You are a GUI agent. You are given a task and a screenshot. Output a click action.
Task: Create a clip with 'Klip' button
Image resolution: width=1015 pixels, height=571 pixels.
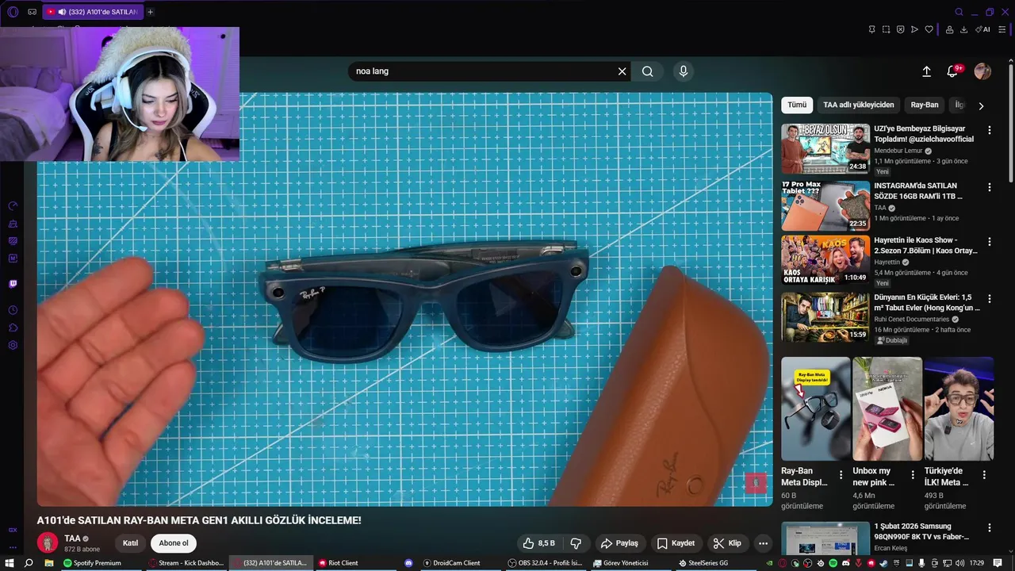click(x=727, y=543)
